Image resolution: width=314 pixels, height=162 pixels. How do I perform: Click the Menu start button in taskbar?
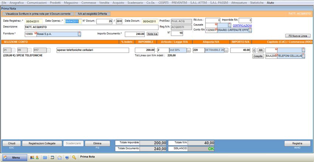coord(15,158)
